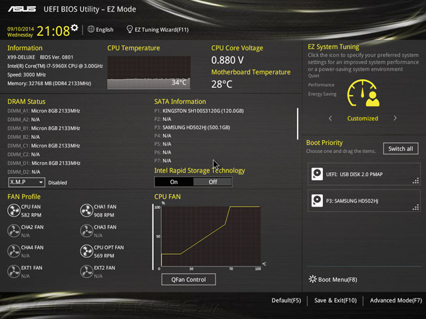Click the UEFI USB DISK drive icon
Screen dimensions: 426x319
317,174
